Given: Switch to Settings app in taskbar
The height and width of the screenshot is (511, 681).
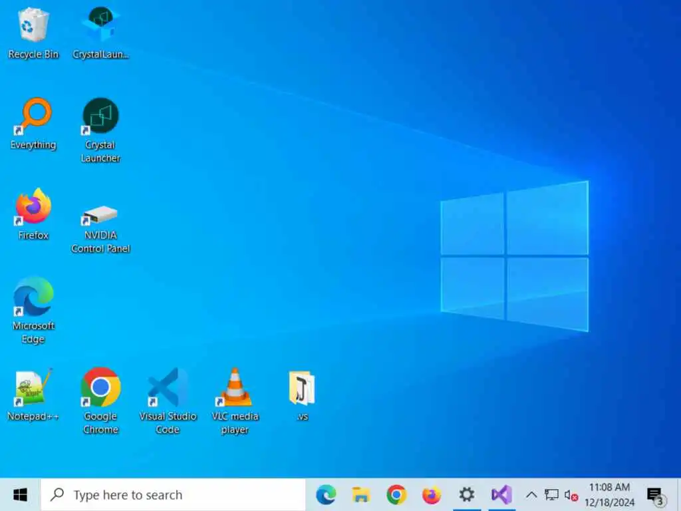Looking at the screenshot, I should pos(466,494).
